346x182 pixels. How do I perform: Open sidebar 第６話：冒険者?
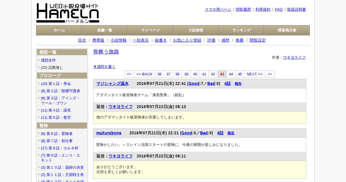coord(57,133)
